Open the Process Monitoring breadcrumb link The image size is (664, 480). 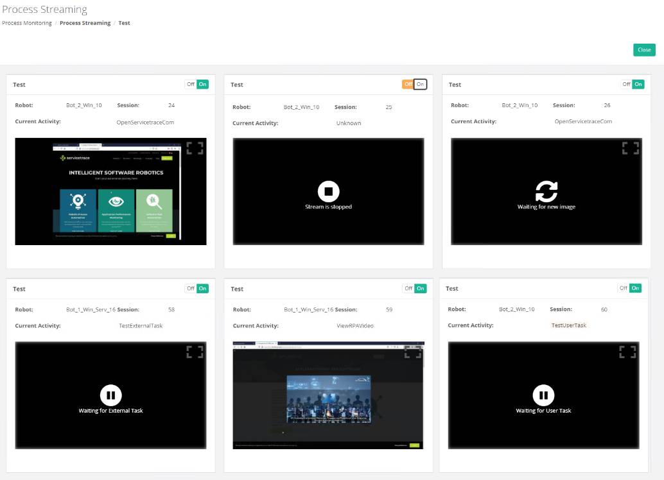point(26,23)
